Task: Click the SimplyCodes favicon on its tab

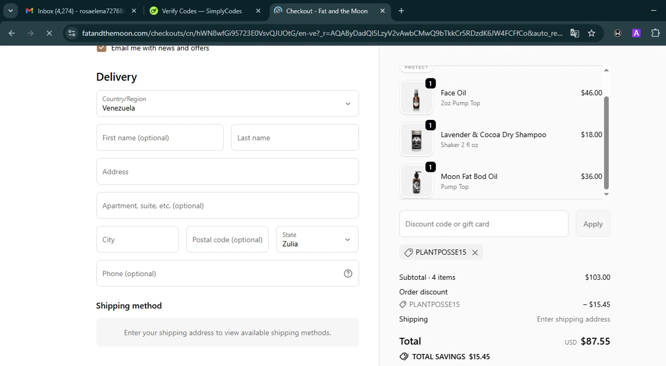Action: pos(154,11)
